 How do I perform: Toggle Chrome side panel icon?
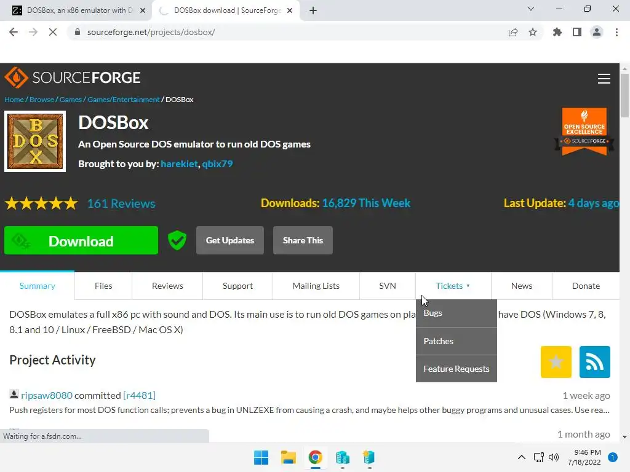pos(577,32)
